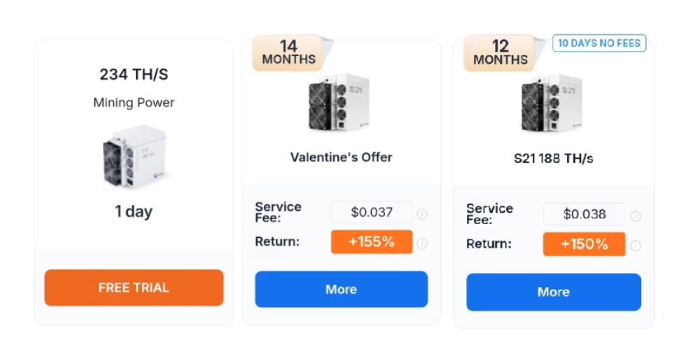Click the $0.037 service fee field
700x350 pixels.
pyautogui.click(x=372, y=212)
